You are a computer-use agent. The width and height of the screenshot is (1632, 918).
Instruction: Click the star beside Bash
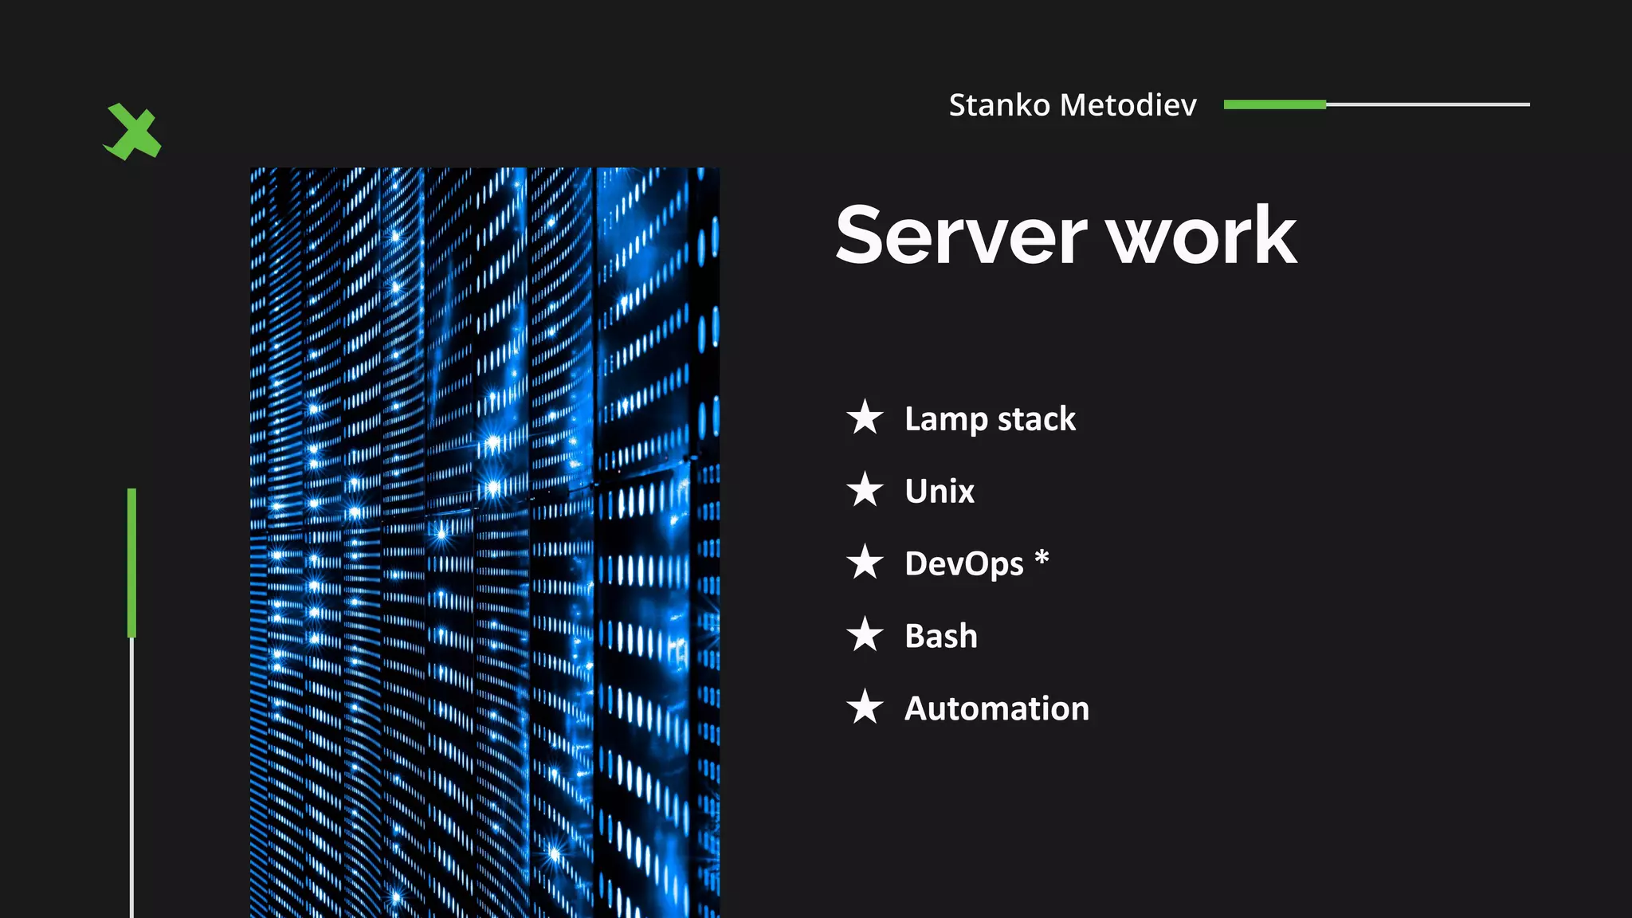click(x=865, y=634)
